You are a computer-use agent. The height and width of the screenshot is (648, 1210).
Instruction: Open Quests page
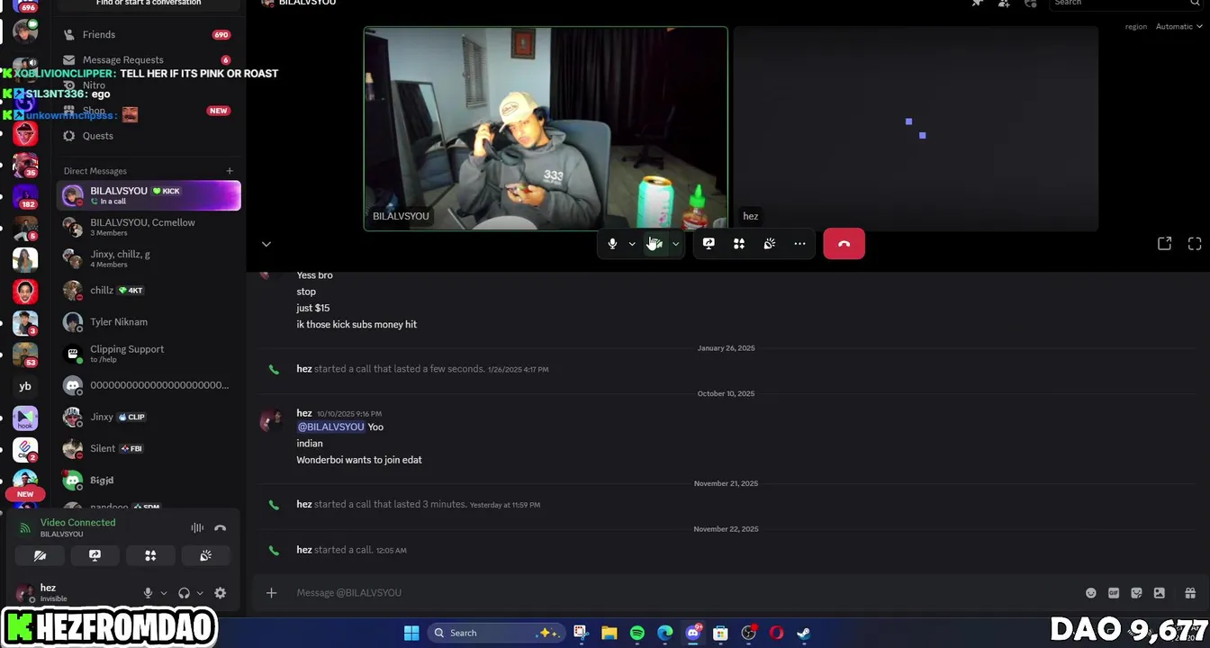[148, 136]
